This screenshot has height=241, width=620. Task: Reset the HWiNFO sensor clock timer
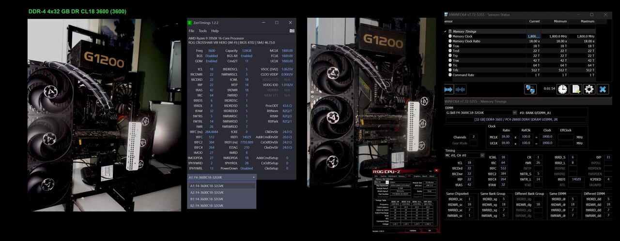point(562,89)
